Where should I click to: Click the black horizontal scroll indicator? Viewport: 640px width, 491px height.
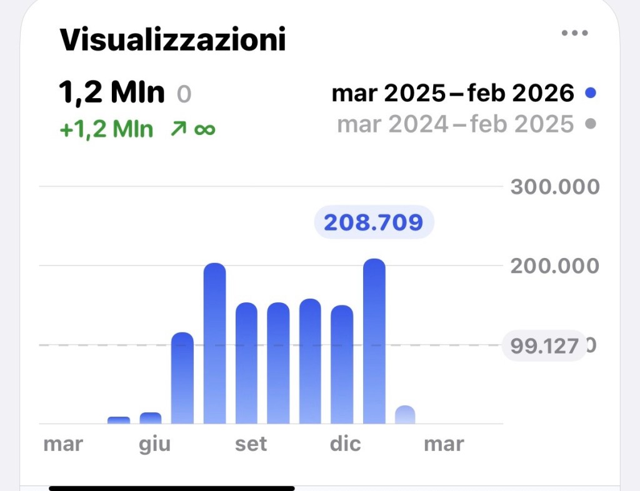click(172, 488)
